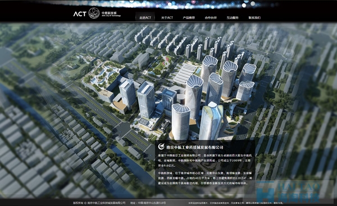
Task: Click the circular globe emblem logo
Action: point(94,13)
